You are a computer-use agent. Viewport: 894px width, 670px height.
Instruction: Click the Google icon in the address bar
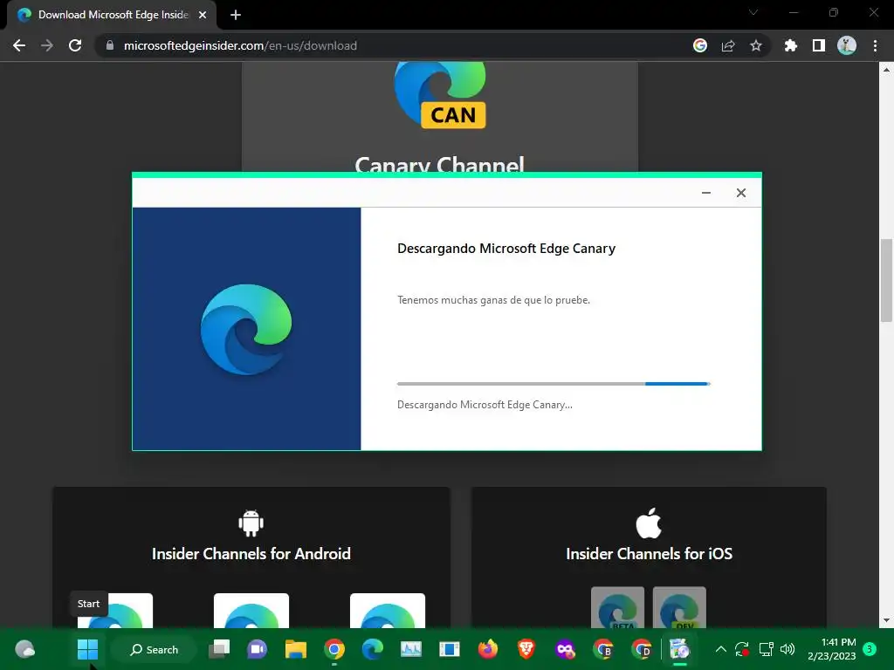(x=700, y=45)
